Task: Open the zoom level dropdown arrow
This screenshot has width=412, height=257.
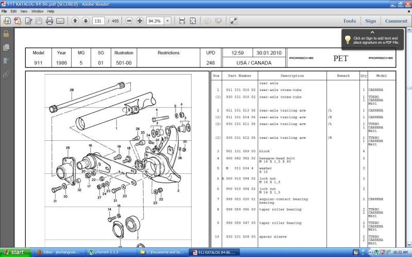Action: pyautogui.click(x=168, y=21)
